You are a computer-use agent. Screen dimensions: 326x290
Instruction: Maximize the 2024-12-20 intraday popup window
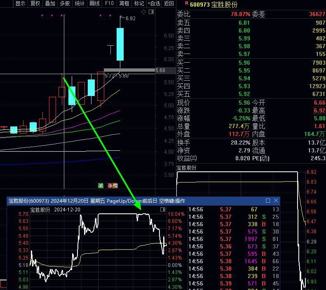[268, 201]
